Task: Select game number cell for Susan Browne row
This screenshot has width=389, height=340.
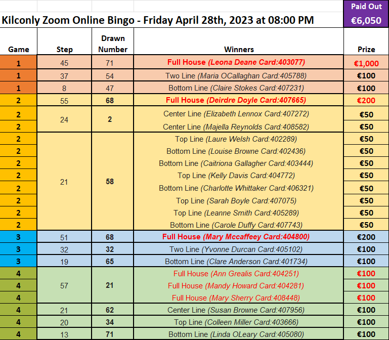Action: 18,310
